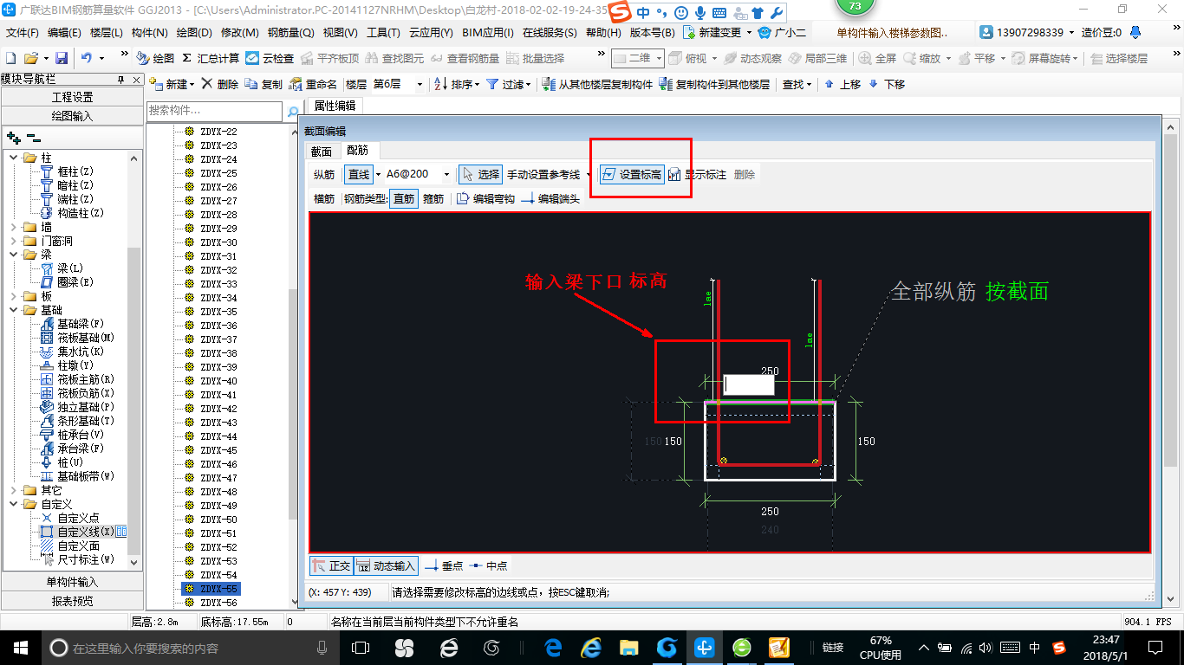Viewport: 1184px width, 665px height.
Task: Click 编辑弯钩 edit hook tool
Action: 485,198
